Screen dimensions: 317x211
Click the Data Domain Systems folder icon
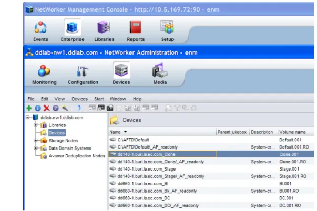coord(44,148)
